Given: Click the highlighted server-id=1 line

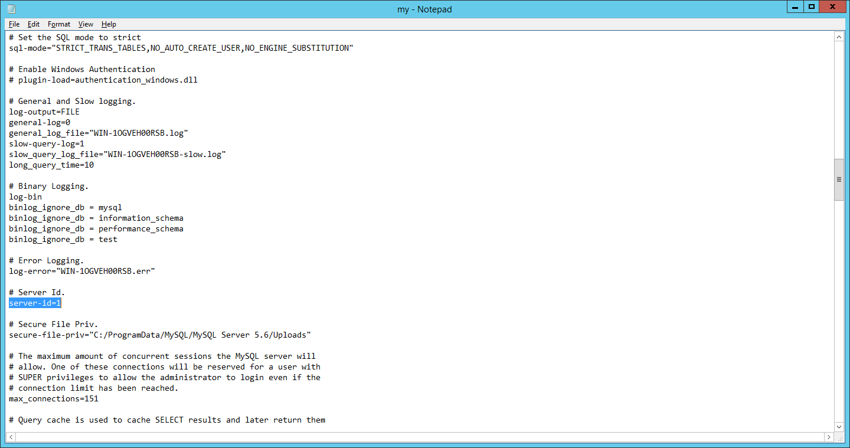Looking at the screenshot, I should (35, 303).
